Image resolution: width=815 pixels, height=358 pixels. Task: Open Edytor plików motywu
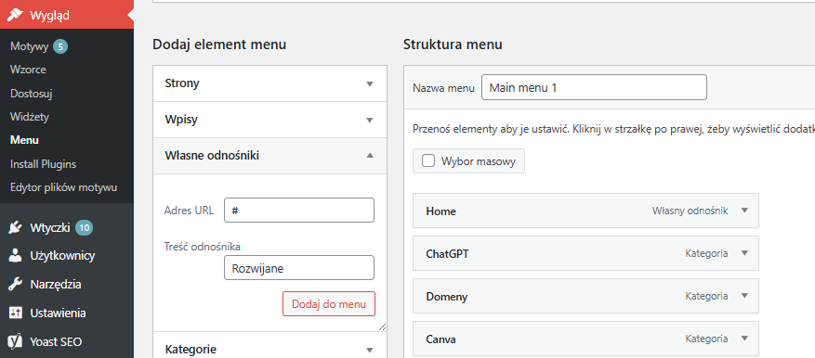[63, 187]
